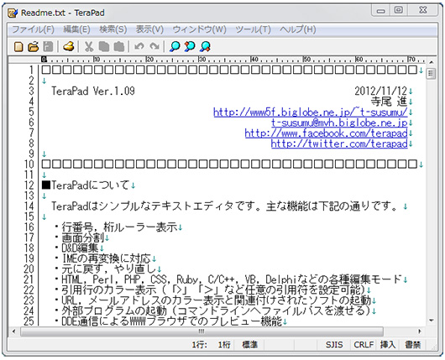The image size is (445, 360).
Task: Click the vertical scrollbar down arrow
Action: tap(432, 321)
